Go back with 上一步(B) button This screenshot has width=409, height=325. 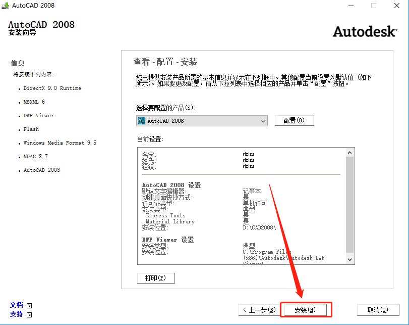point(259,310)
